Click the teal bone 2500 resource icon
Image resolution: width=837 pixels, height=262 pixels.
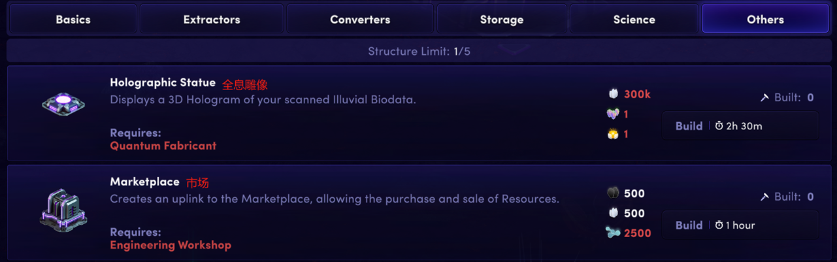pyautogui.click(x=613, y=233)
